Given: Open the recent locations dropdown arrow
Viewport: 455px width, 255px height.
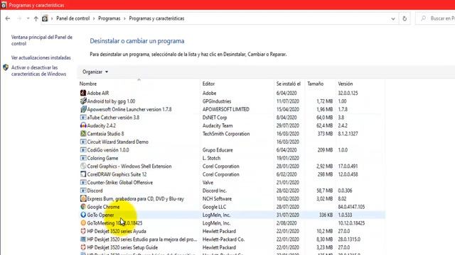Looking at the screenshot, I should (28, 18).
